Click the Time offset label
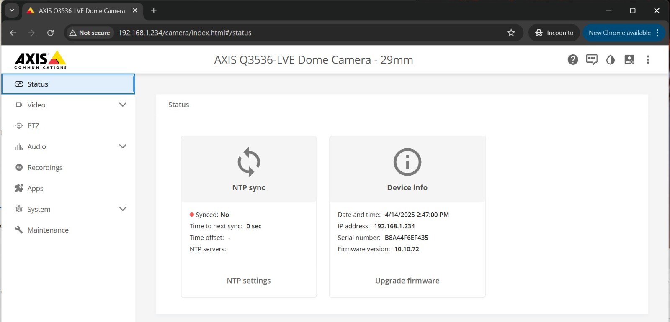Image resolution: width=670 pixels, height=322 pixels. tap(207, 238)
